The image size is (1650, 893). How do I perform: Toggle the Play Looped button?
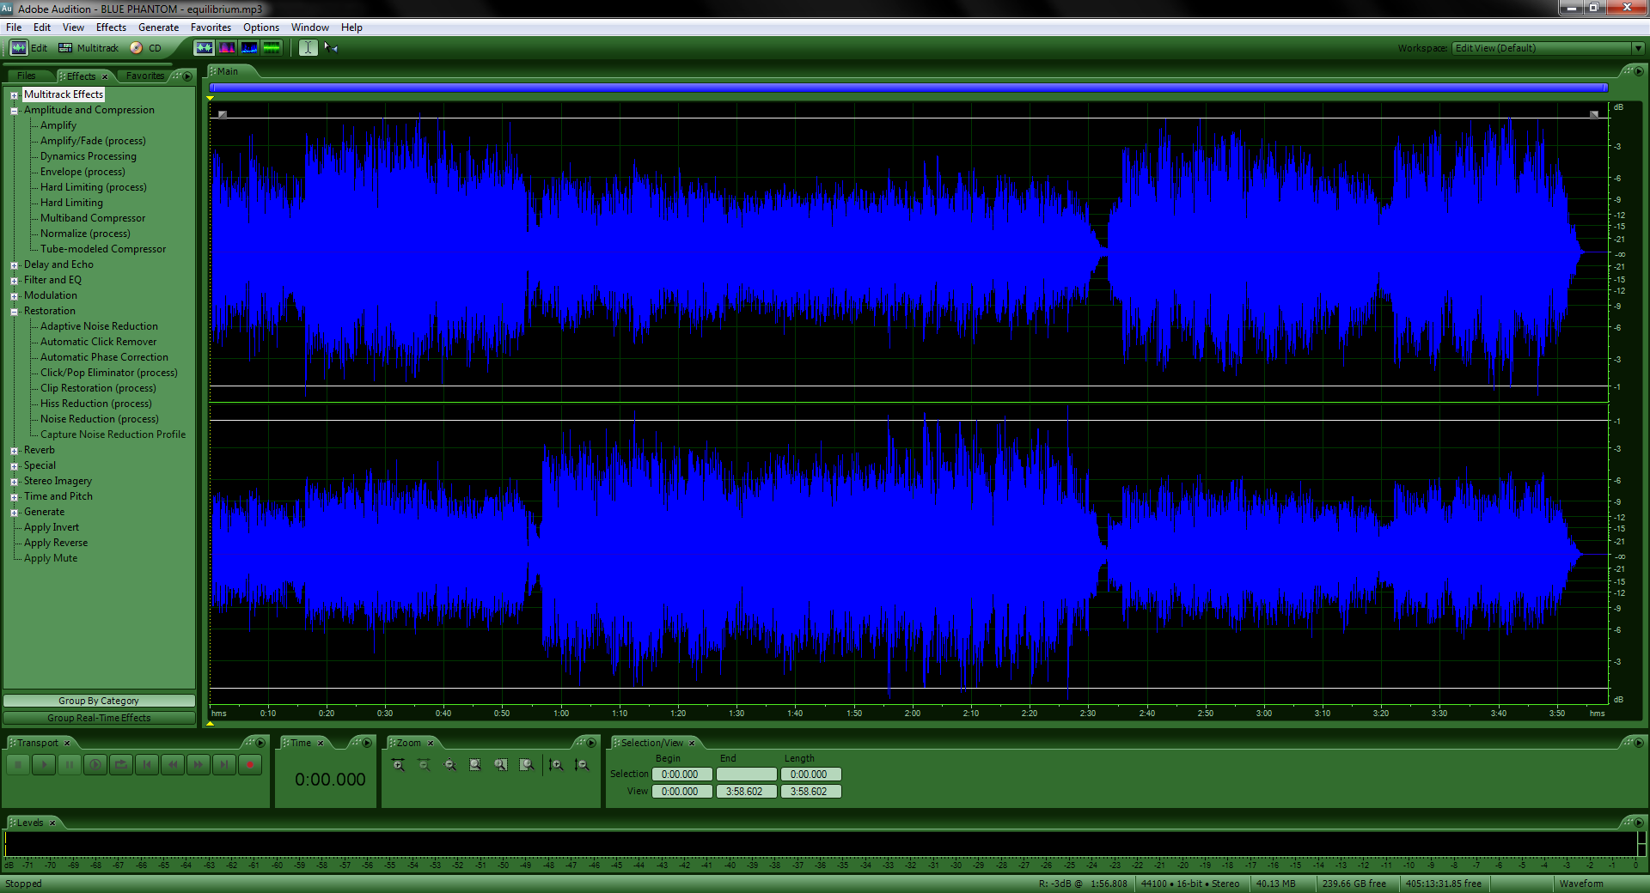(121, 764)
